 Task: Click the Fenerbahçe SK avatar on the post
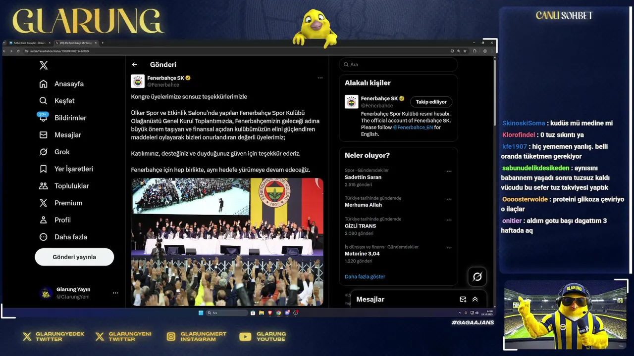click(138, 81)
